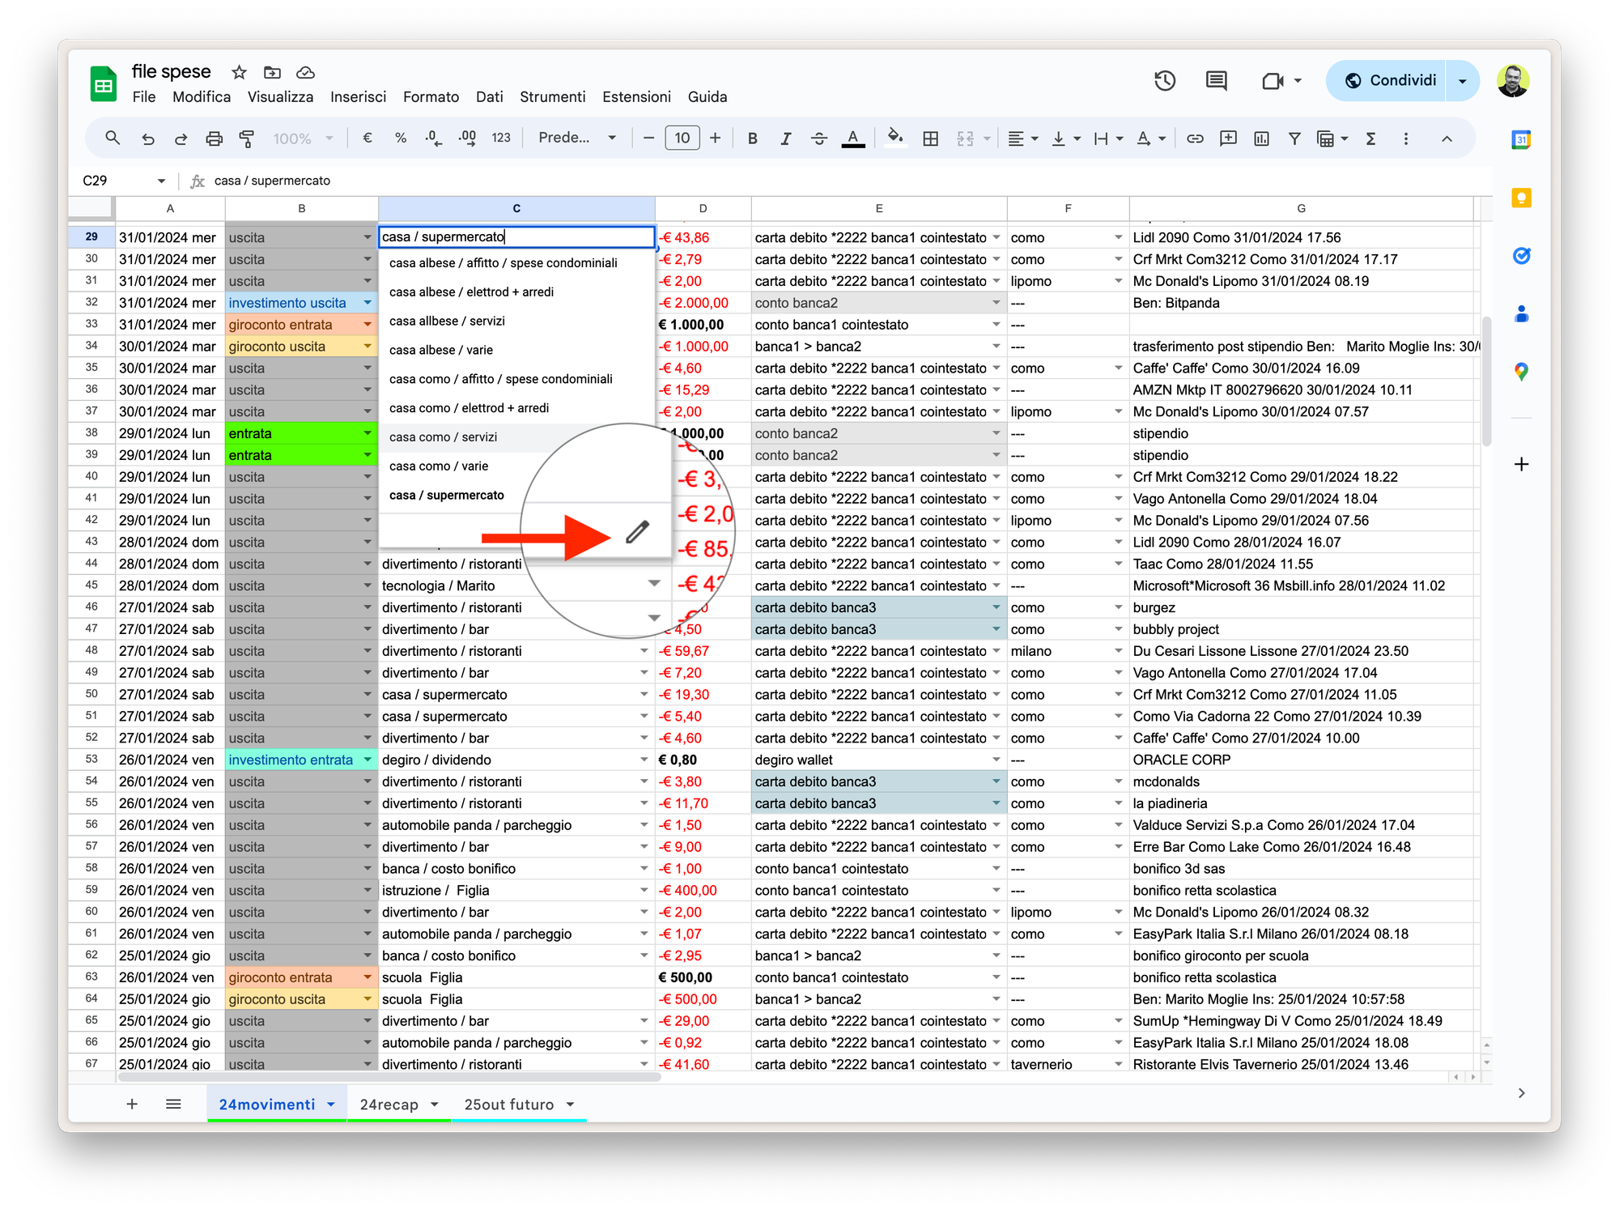
Task: Open the File menu
Action: [x=144, y=96]
